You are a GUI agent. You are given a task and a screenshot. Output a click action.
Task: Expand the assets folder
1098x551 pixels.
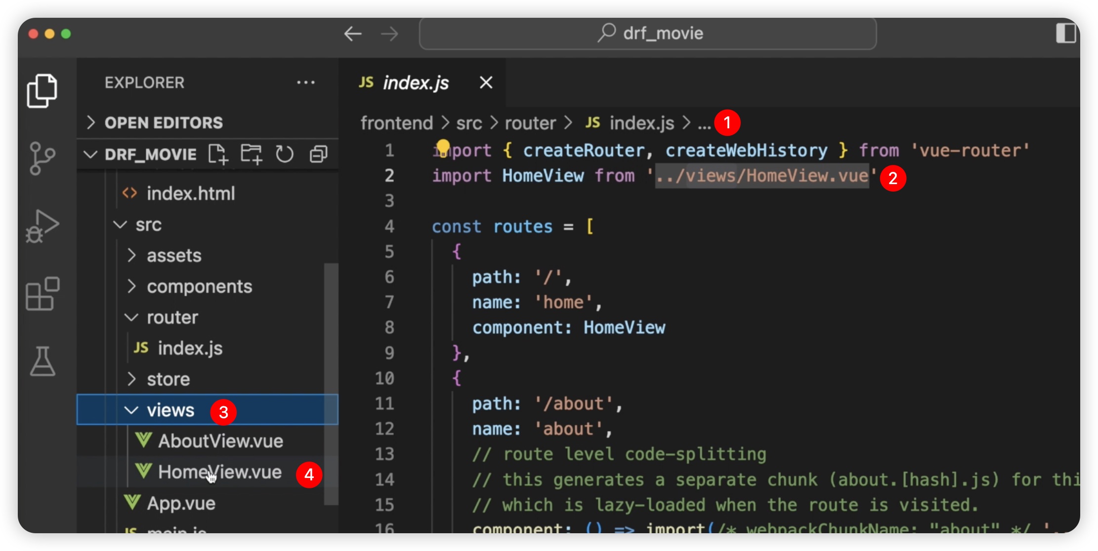131,255
